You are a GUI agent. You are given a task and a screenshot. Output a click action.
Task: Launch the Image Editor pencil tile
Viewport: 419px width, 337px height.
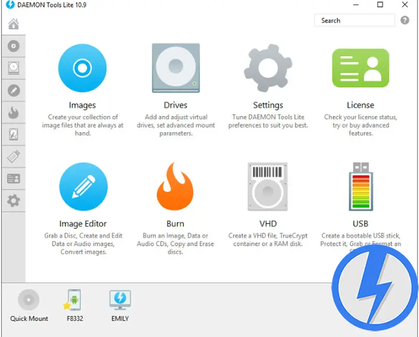pyautogui.click(x=83, y=187)
